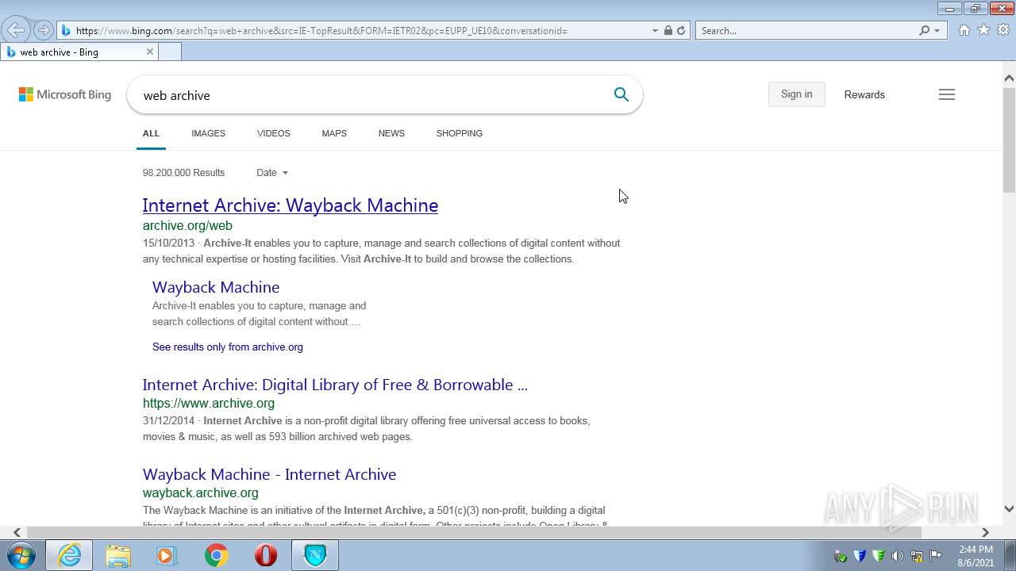Open the Windows Start menu
This screenshot has height=571, width=1016.
(x=21, y=555)
